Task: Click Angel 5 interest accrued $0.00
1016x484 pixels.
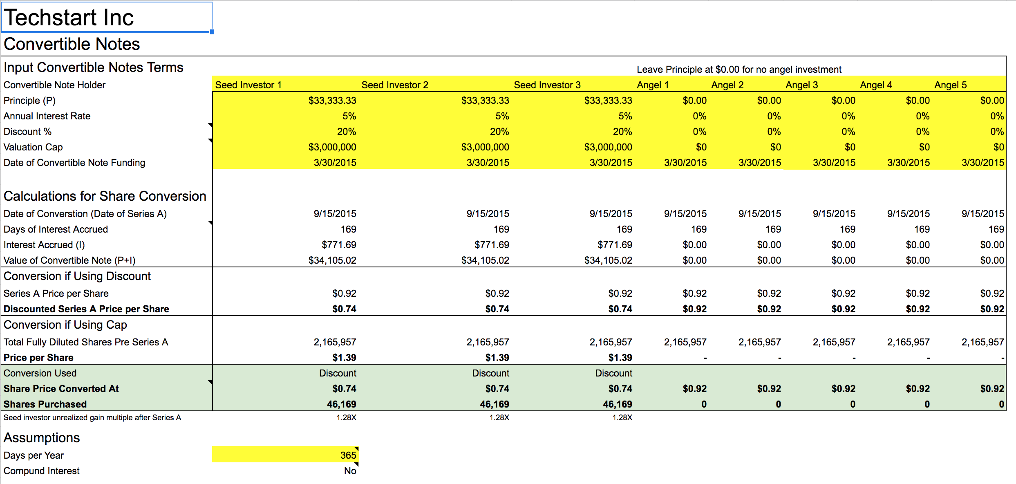Action: pyautogui.click(x=992, y=245)
